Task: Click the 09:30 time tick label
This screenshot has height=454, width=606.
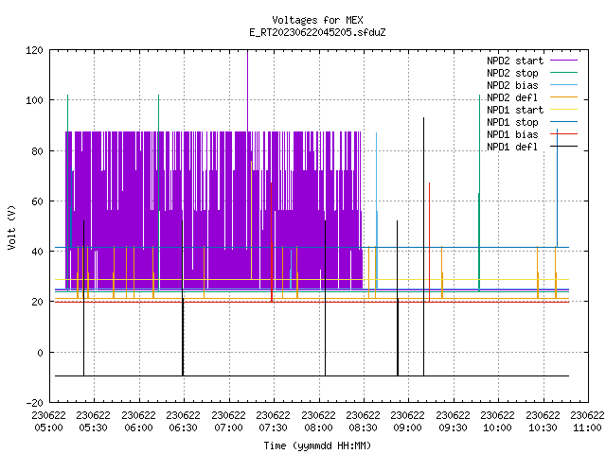Action: (453, 428)
